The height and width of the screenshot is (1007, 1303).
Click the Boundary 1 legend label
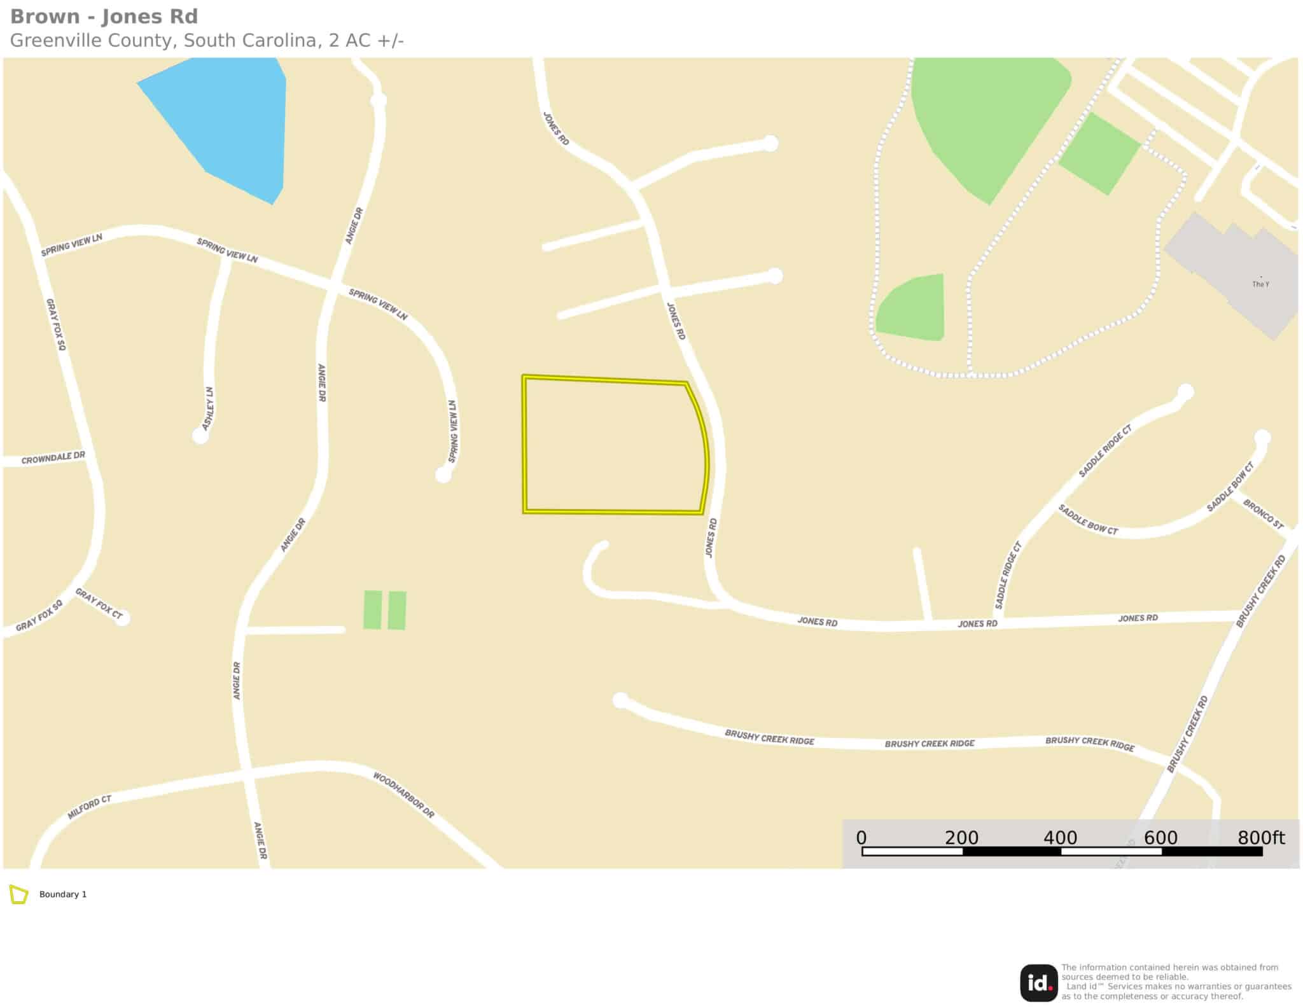pos(63,894)
